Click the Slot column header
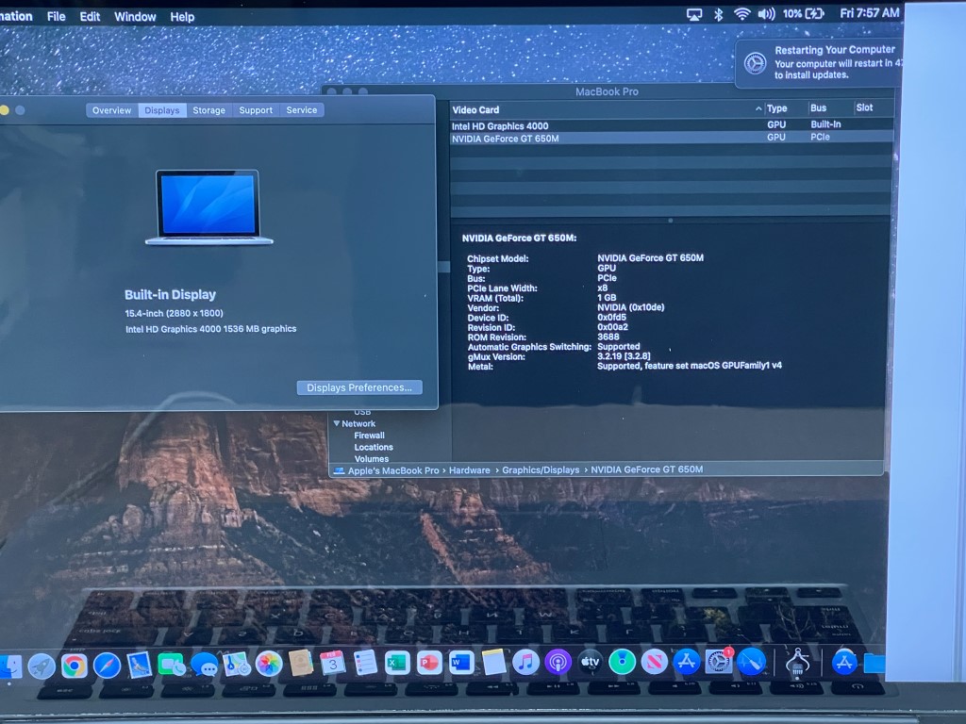The image size is (966, 724). point(864,107)
